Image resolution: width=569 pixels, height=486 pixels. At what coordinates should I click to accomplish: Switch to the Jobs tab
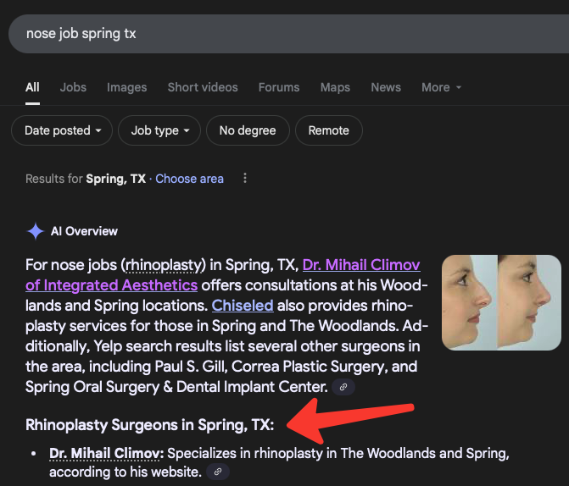[73, 87]
